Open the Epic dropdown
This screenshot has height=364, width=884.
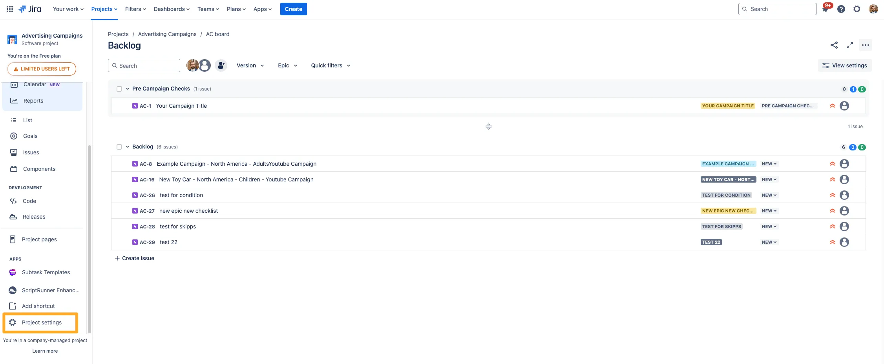[287, 65]
